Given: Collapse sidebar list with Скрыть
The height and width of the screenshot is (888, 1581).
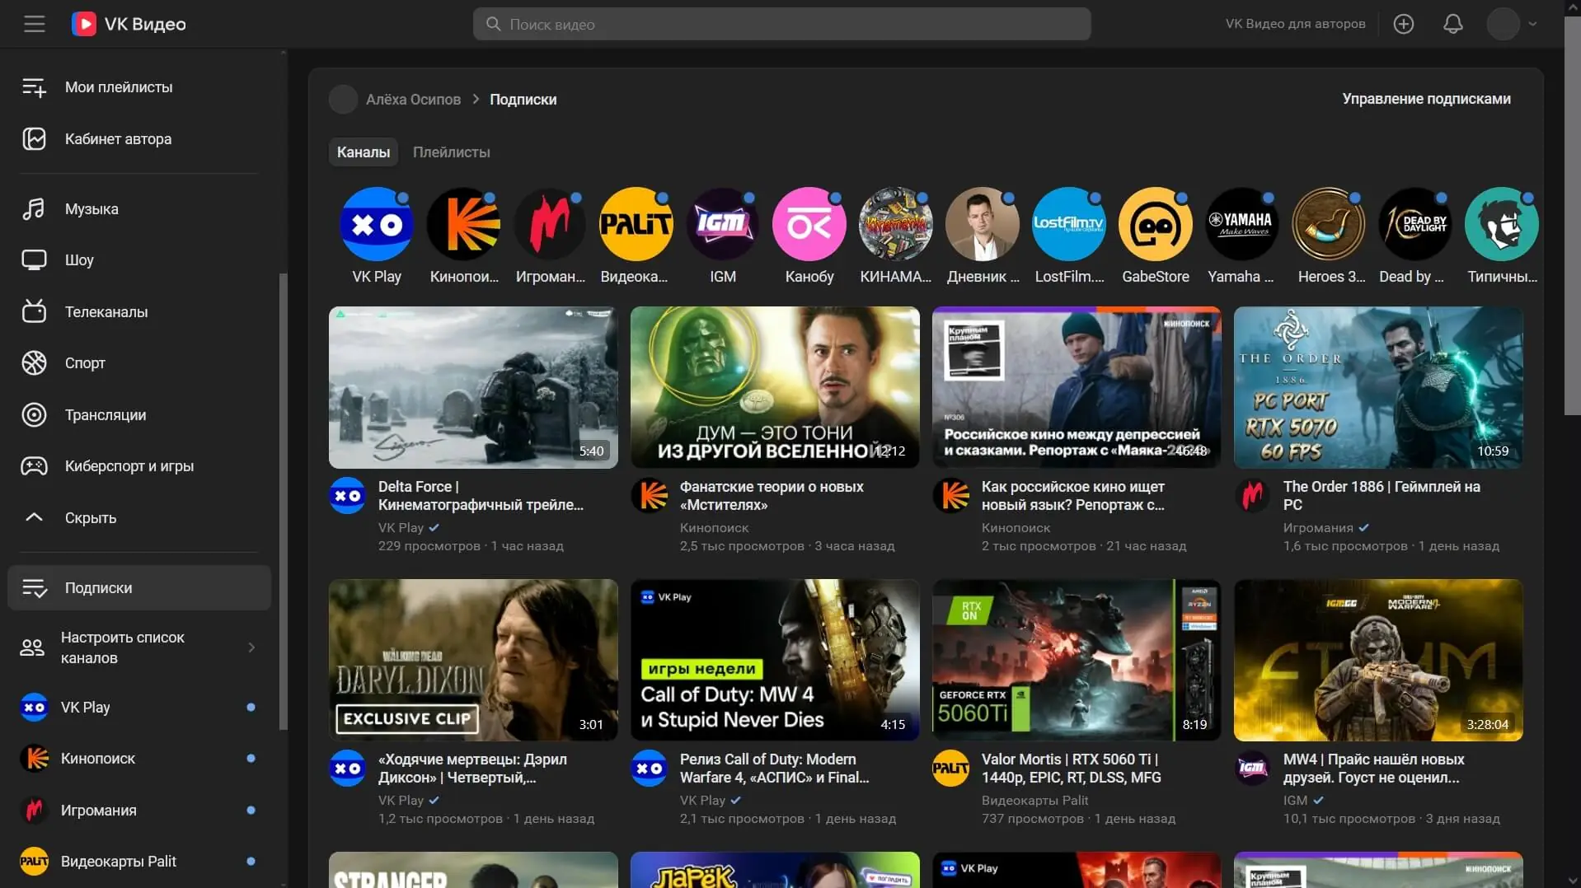Looking at the screenshot, I should [x=138, y=518].
